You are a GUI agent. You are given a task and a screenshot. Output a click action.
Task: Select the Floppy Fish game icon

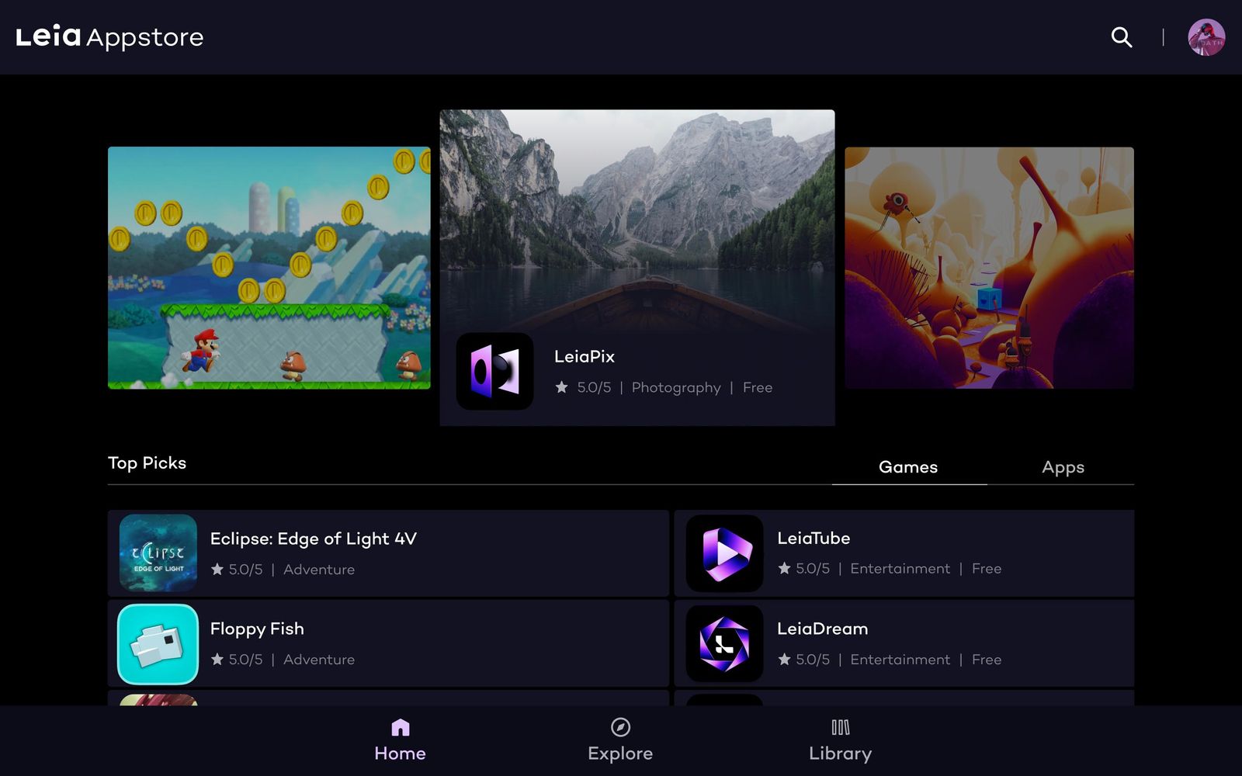click(x=158, y=644)
